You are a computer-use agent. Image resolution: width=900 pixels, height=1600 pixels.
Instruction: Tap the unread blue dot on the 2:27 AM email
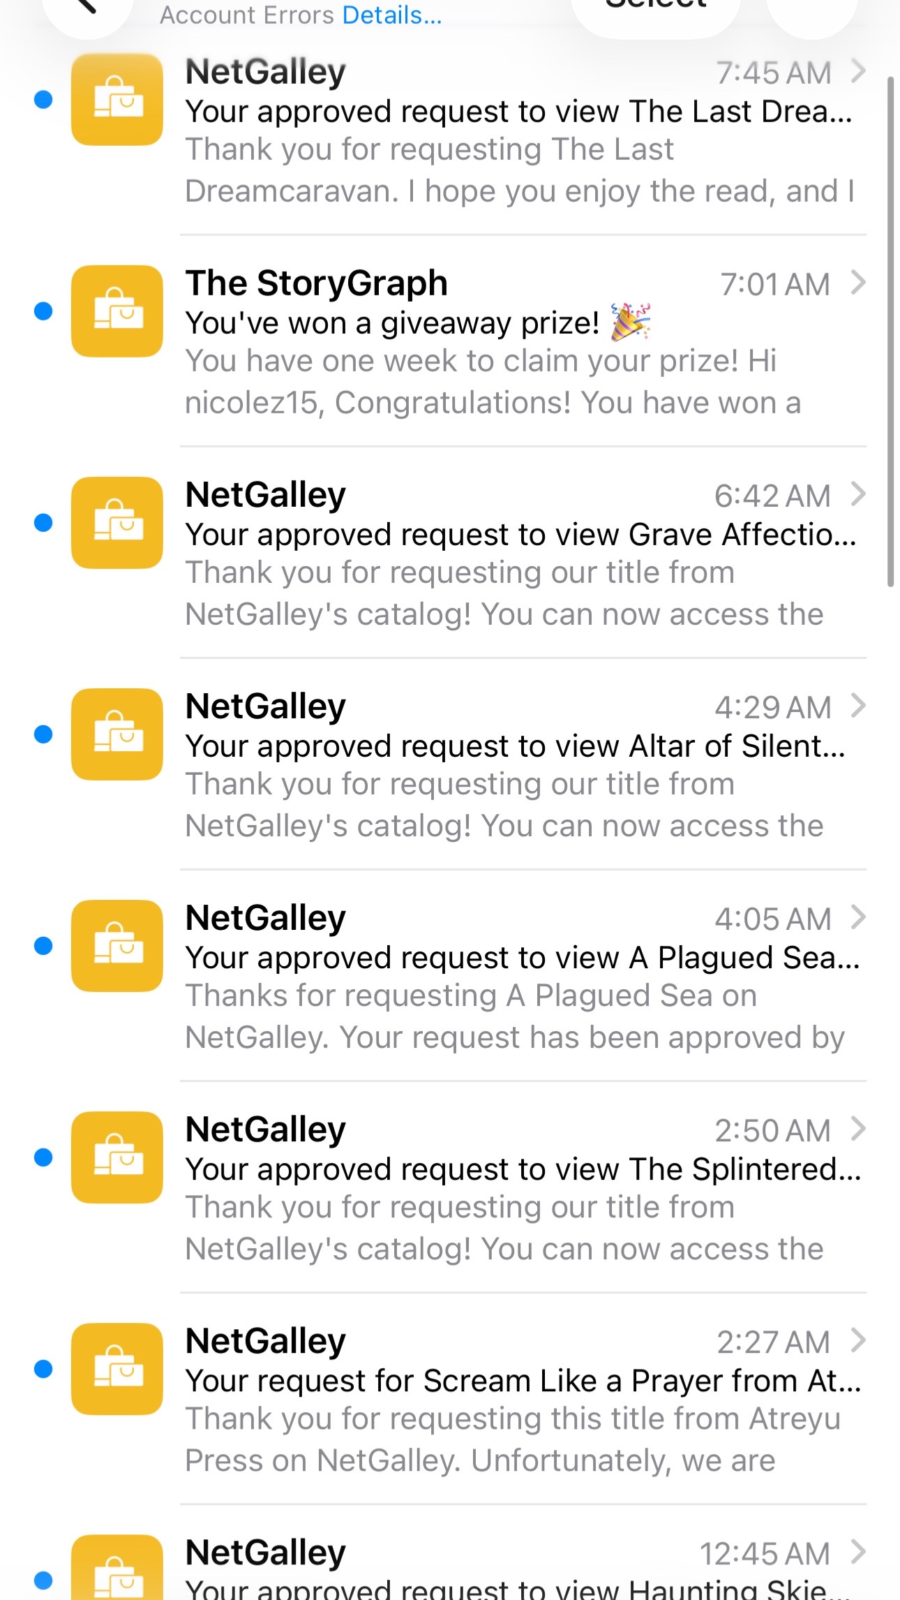click(43, 1369)
